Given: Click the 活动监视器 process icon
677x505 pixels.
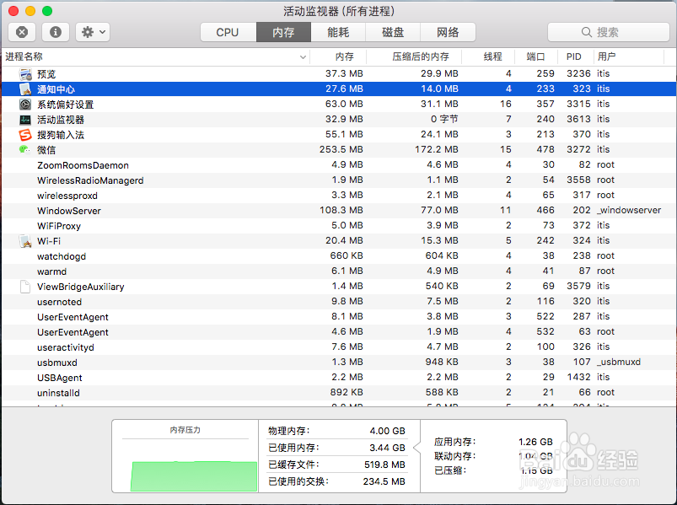Looking at the screenshot, I should coord(25,120).
